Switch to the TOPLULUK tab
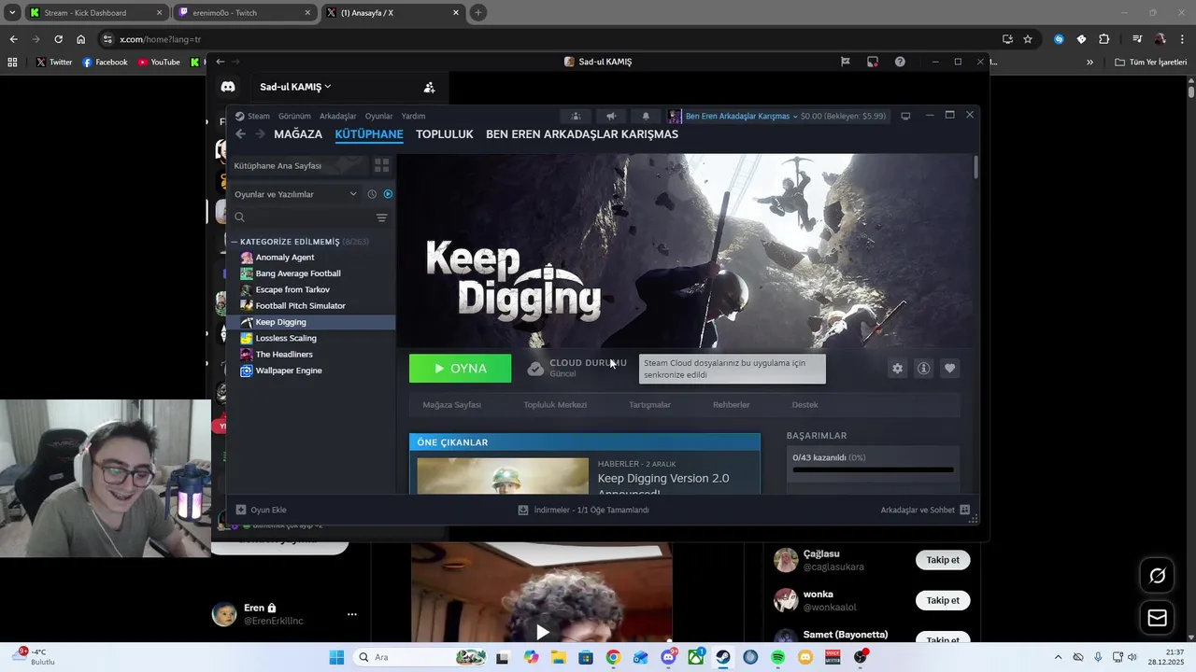 [445, 134]
